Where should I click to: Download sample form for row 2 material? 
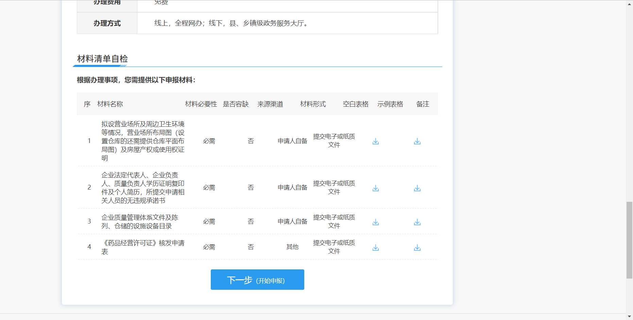pyautogui.click(x=417, y=188)
